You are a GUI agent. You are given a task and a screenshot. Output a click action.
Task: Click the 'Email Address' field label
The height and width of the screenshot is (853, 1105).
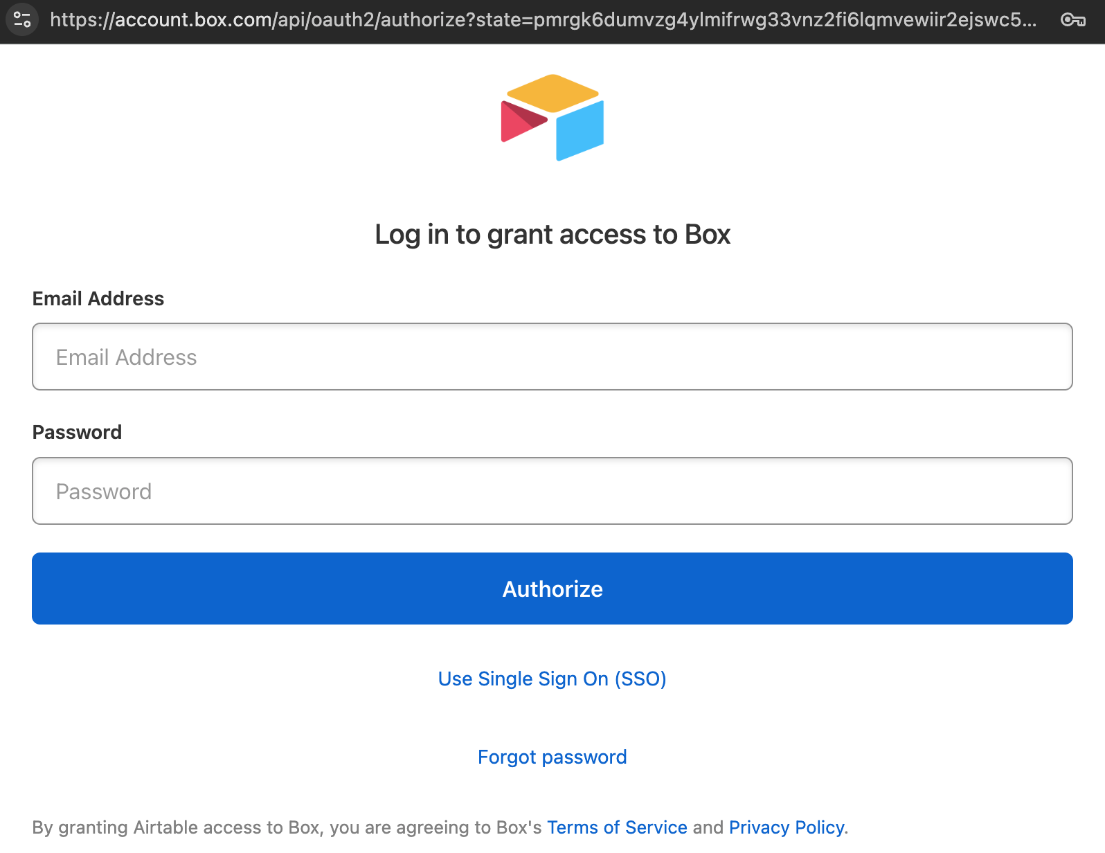(x=98, y=298)
